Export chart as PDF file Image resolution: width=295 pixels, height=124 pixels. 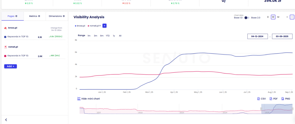273,99
